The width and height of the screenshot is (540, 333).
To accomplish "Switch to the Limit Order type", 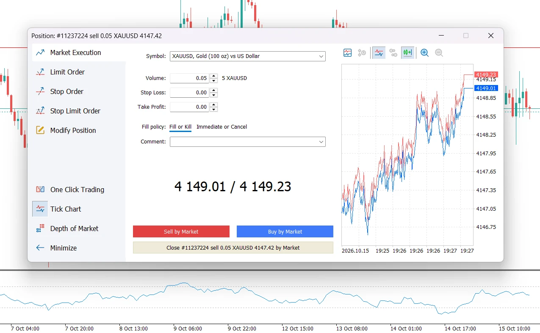I will pos(79,72).
